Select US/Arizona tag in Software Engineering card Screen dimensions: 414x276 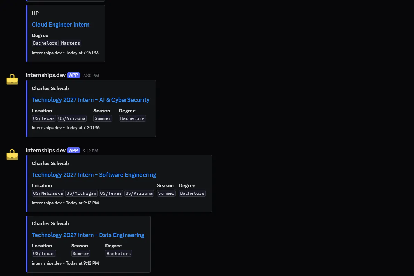coord(139,193)
